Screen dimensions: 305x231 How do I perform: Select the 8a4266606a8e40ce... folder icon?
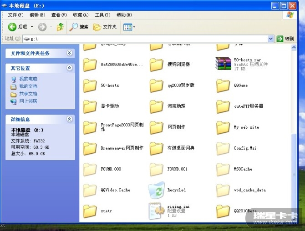[x=90, y=65]
